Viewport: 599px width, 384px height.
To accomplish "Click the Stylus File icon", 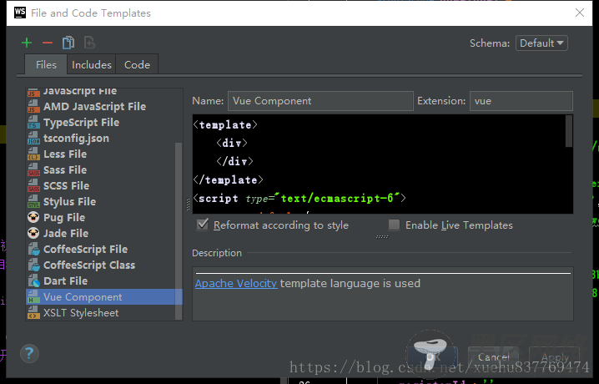I will (x=33, y=202).
